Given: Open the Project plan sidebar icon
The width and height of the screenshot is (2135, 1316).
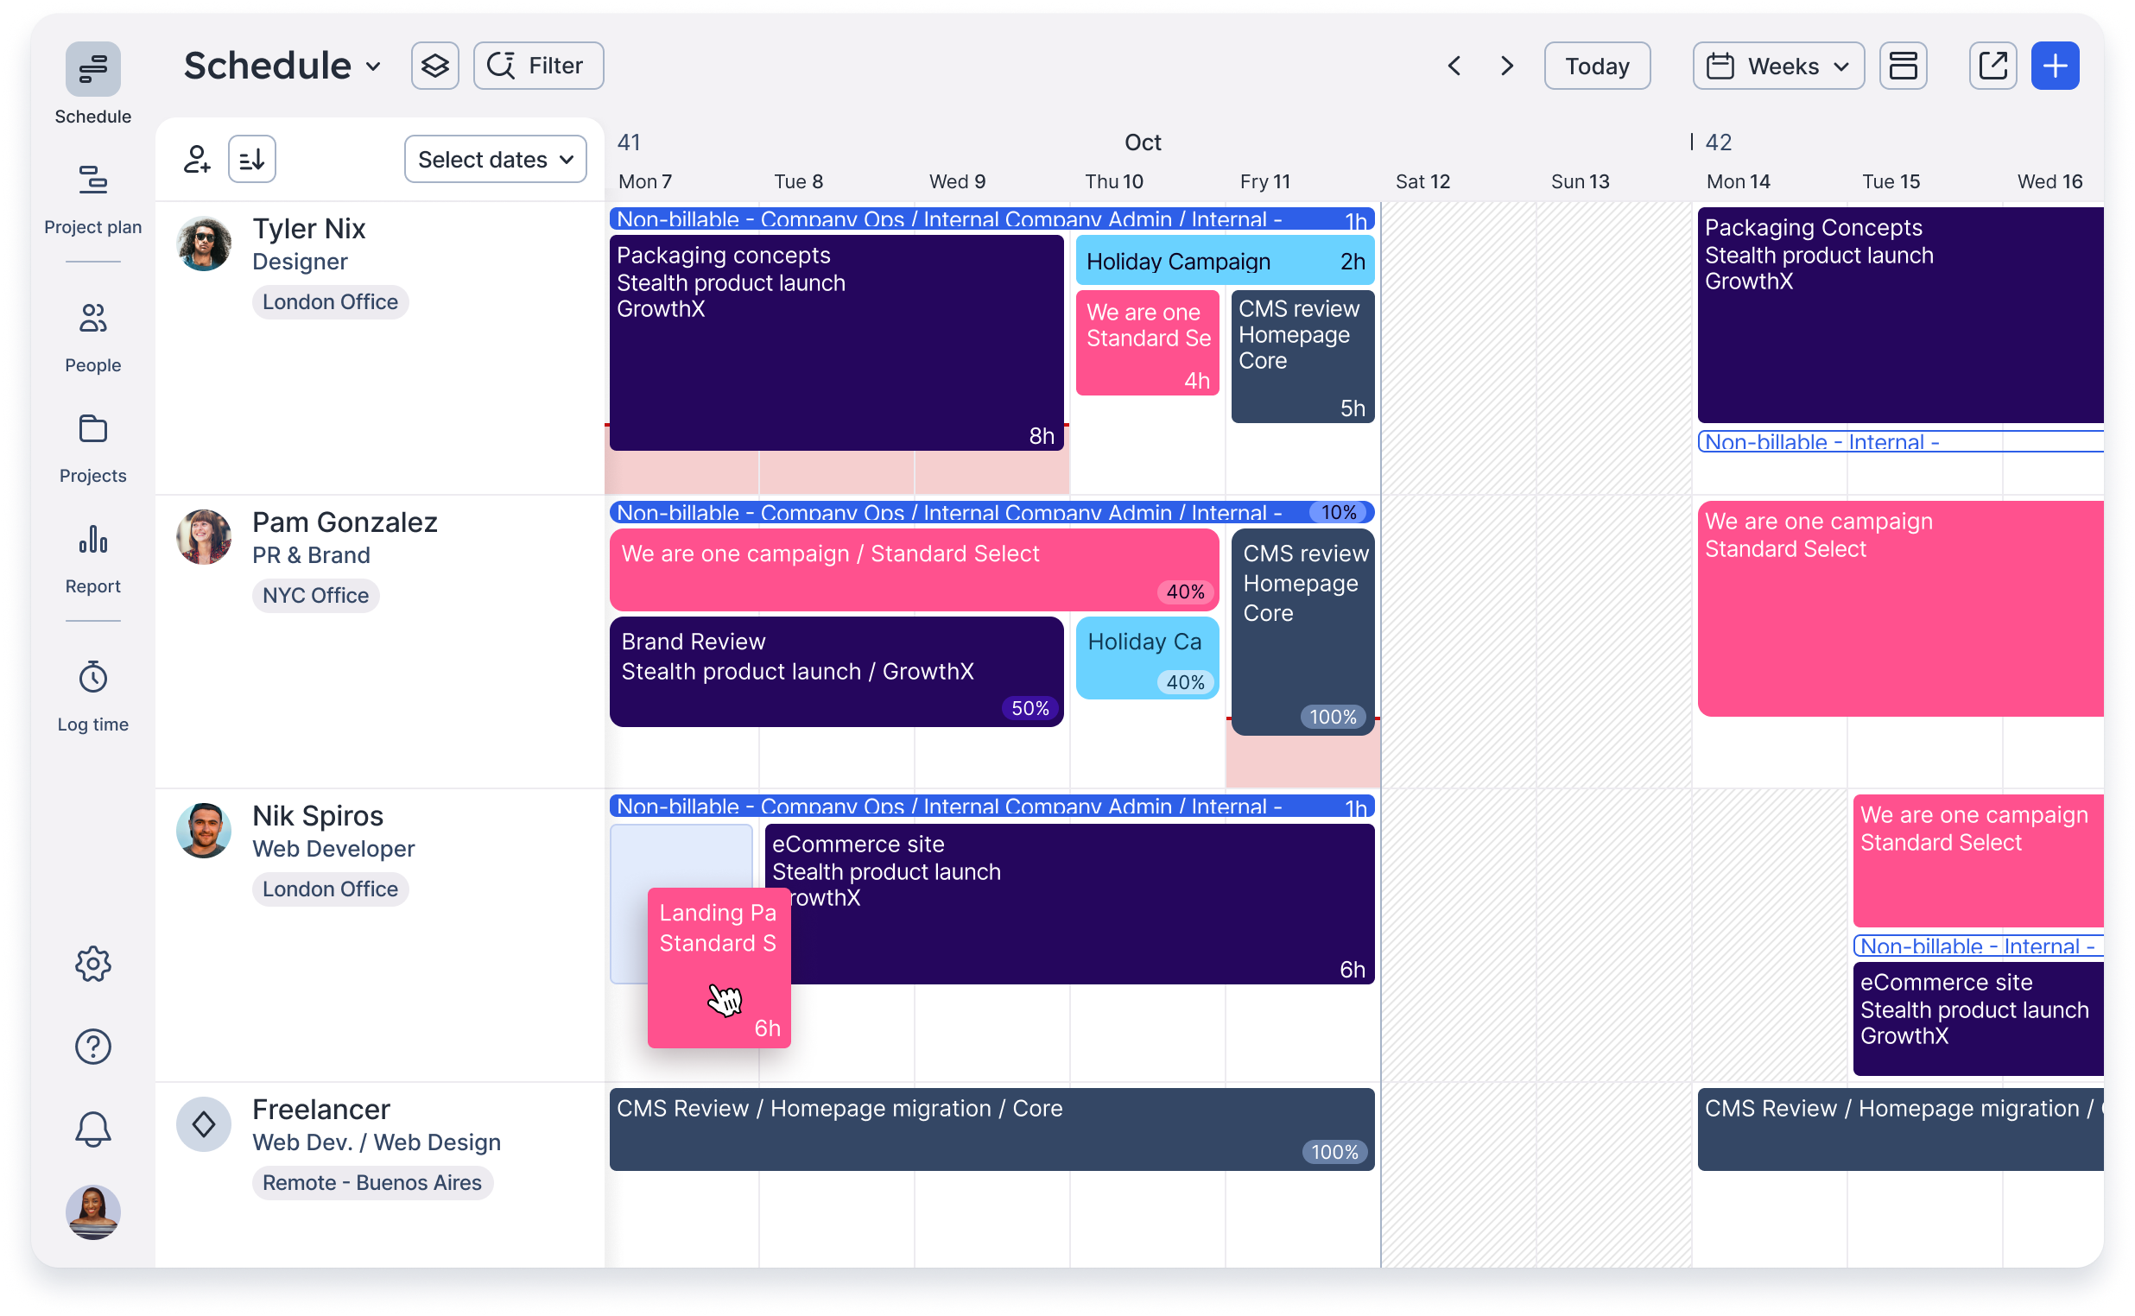Looking at the screenshot, I should click(x=93, y=180).
